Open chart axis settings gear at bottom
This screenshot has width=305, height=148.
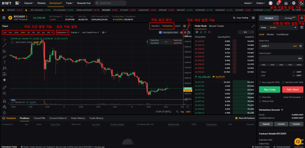coord(188,106)
